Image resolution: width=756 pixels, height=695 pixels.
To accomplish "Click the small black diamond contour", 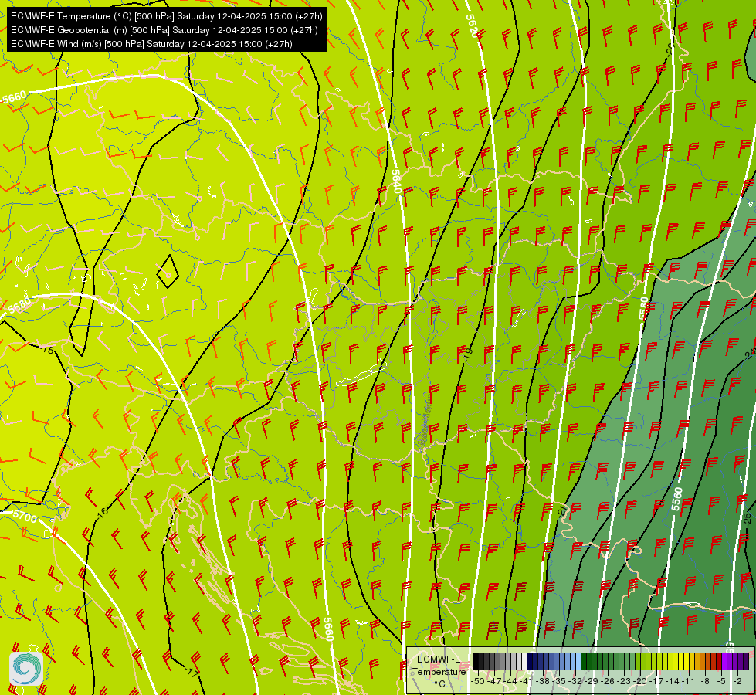I will click(168, 272).
